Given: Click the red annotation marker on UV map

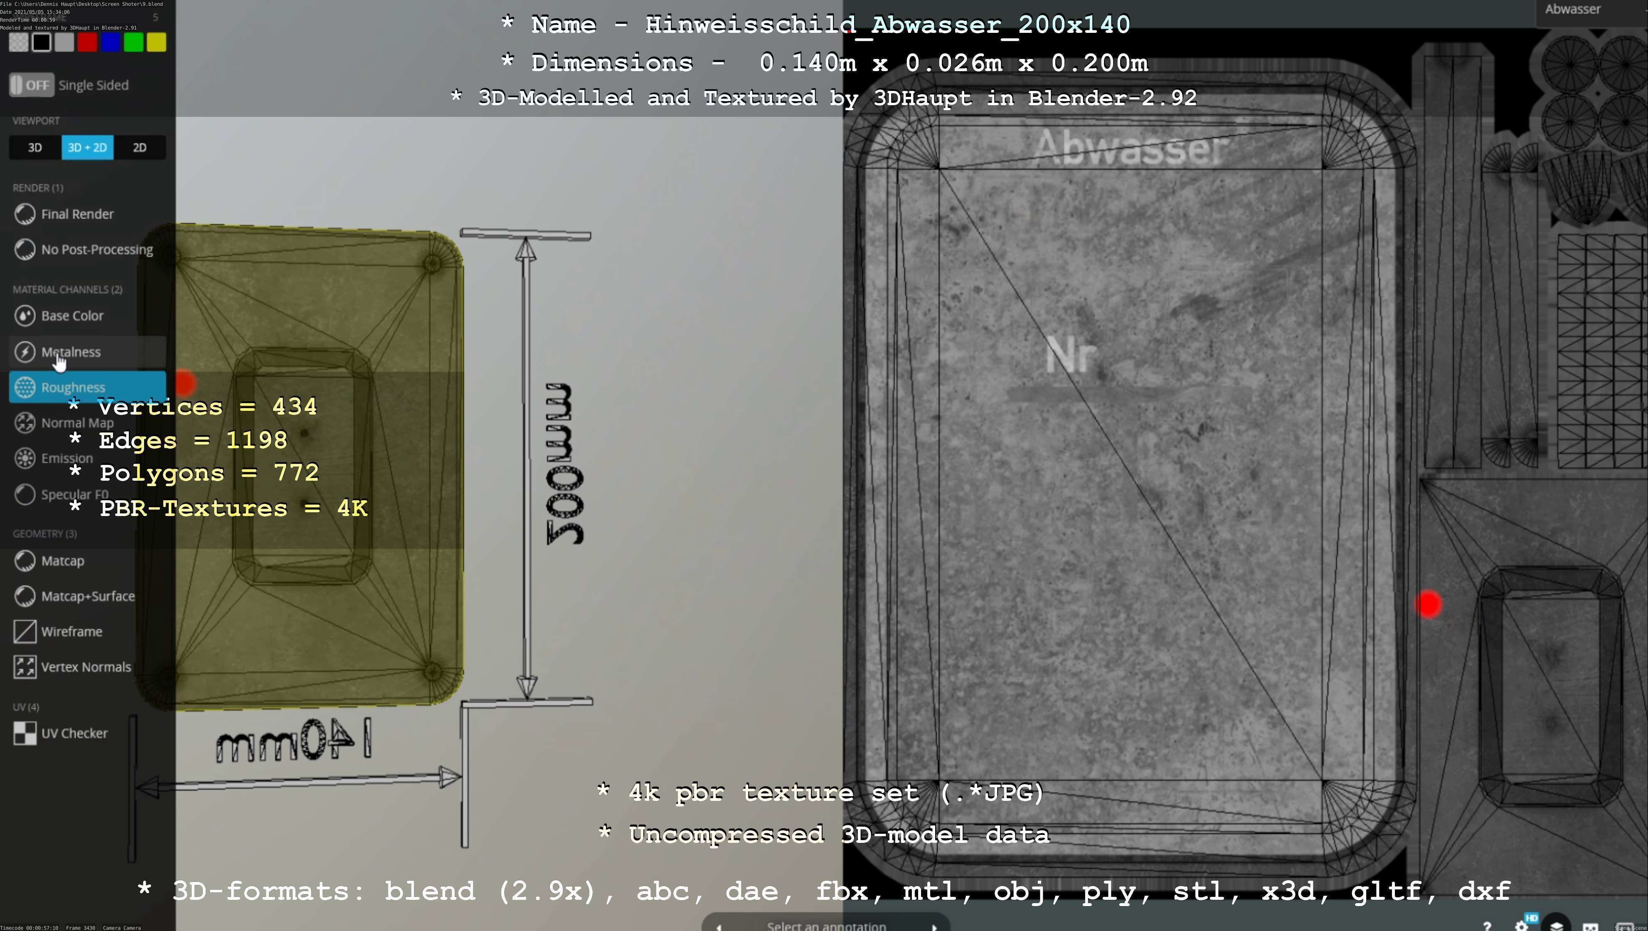Looking at the screenshot, I should (1429, 605).
